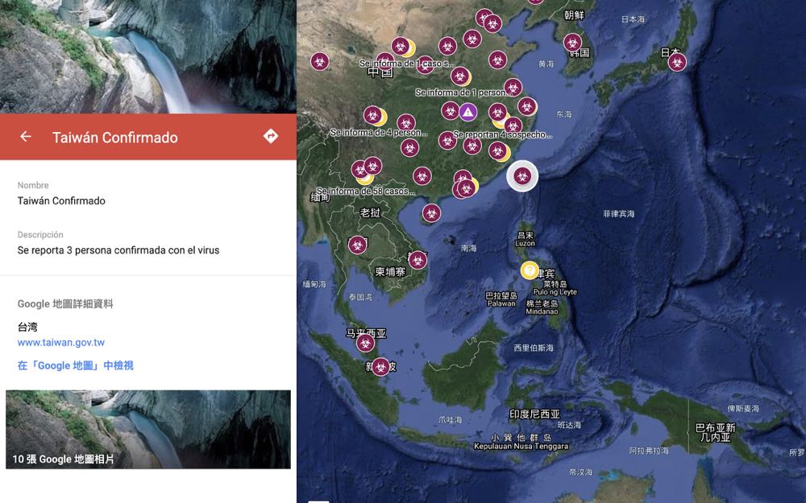806x503 pixels.
Task: Select the biohazard marker in Thailand
Action: (357, 245)
